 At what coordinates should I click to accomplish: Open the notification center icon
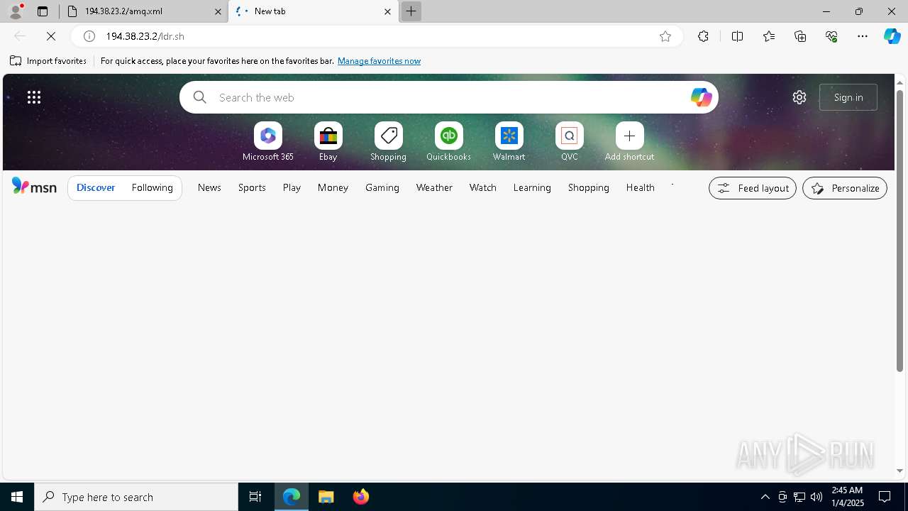pos(885,497)
